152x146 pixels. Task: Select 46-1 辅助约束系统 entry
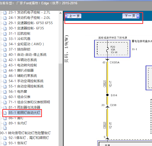tap(23, 76)
